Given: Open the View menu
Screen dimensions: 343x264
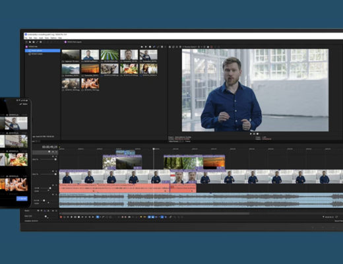Looking at the screenshot, I should point(36,38).
